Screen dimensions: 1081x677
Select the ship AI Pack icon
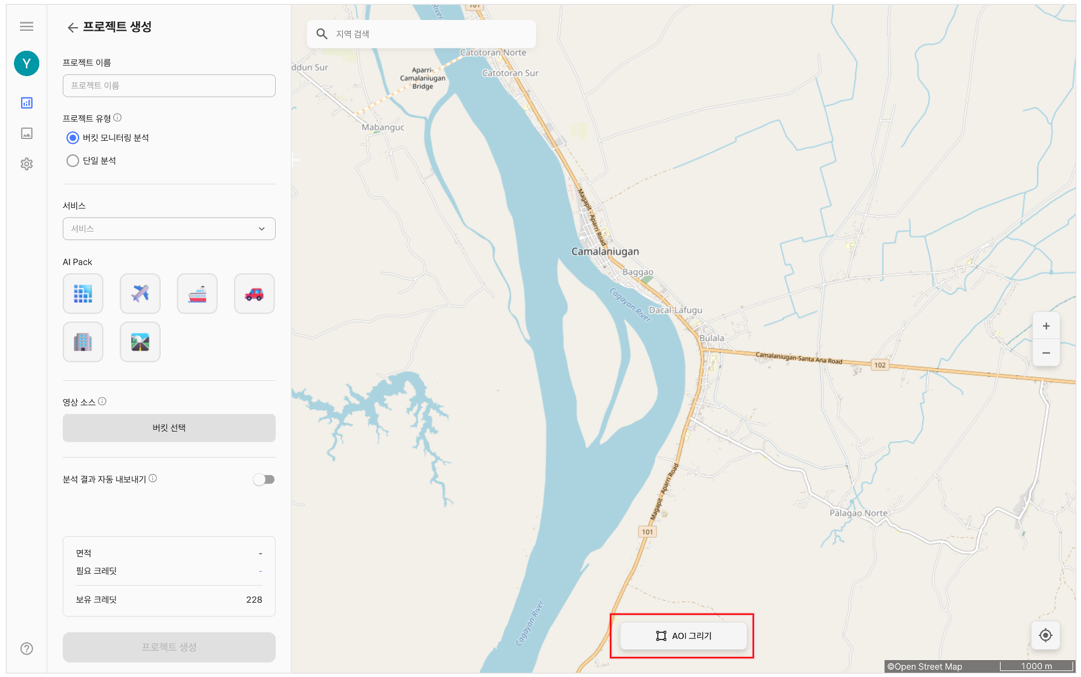coord(197,294)
